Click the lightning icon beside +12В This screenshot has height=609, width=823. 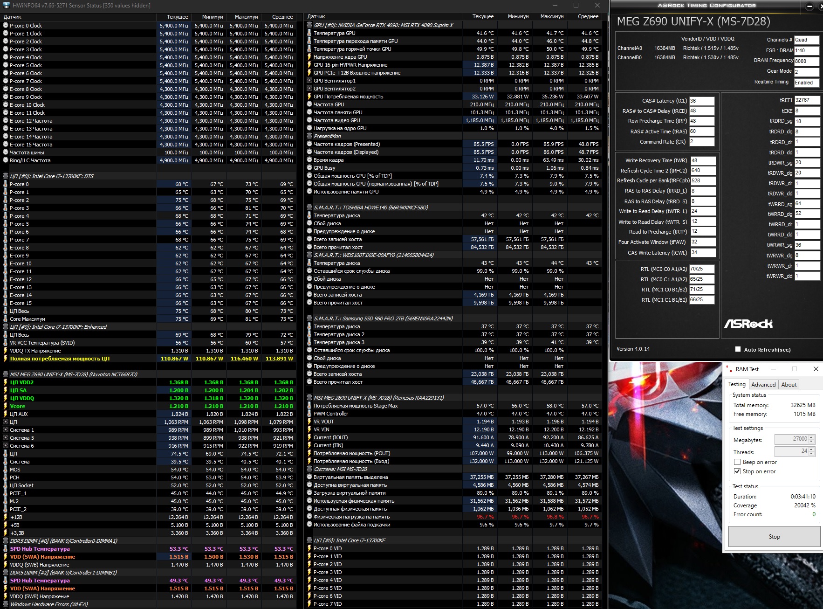tap(6, 517)
